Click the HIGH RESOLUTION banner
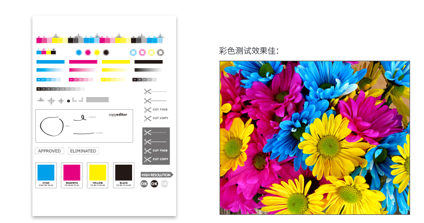Screen dimensions: 424x223 tap(157, 174)
